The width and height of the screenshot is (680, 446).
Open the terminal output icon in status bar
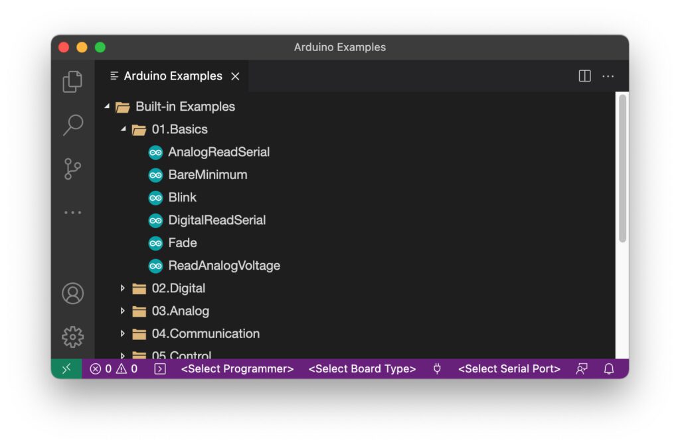tap(160, 368)
